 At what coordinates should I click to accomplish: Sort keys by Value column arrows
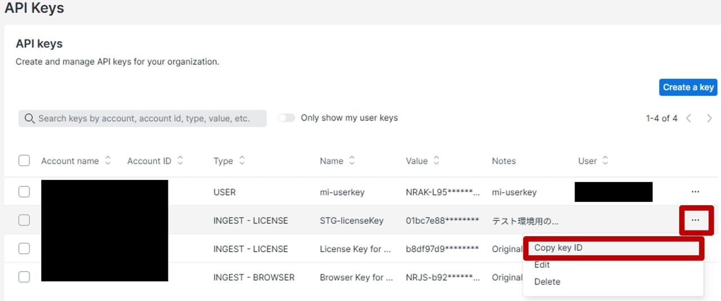click(437, 161)
